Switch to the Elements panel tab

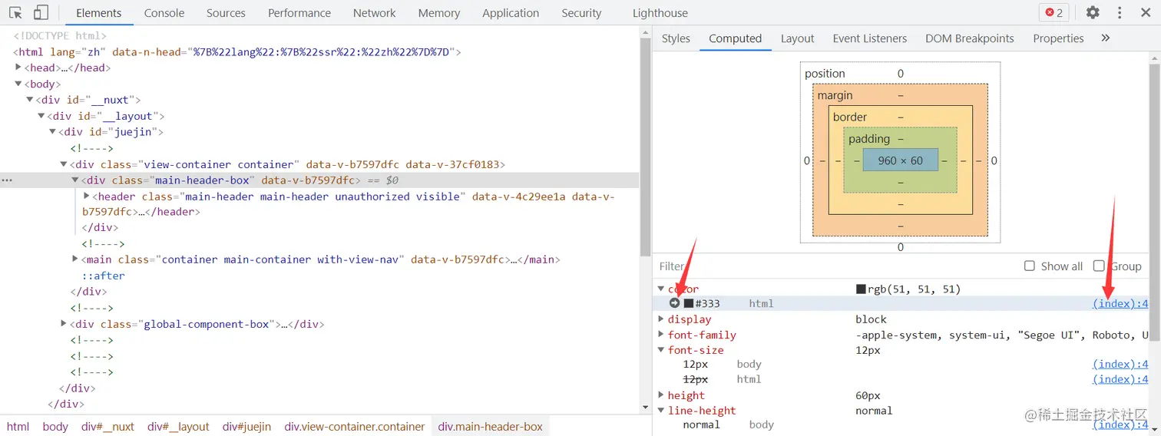tap(99, 13)
